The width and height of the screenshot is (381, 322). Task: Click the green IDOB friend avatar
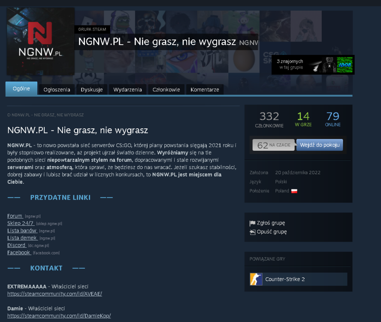(345, 65)
